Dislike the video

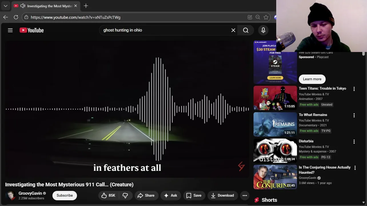point(125,195)
